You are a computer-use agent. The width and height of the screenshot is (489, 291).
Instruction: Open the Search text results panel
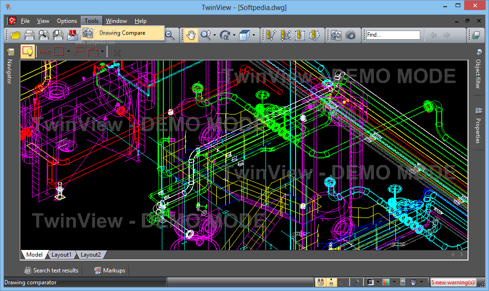point(52,270)
